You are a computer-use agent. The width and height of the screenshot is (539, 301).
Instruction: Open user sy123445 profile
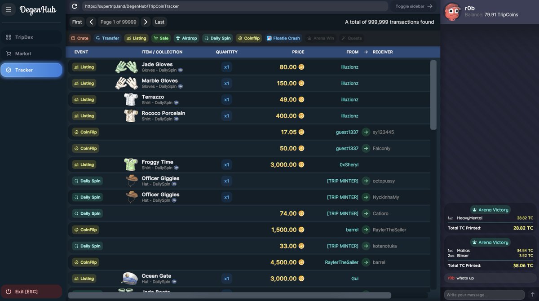(383, 132)
